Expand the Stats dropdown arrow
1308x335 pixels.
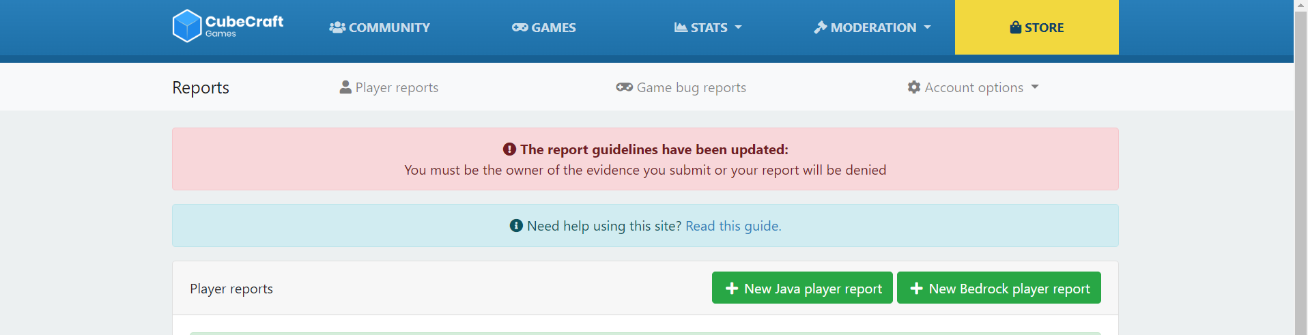[x=738, y=28]
